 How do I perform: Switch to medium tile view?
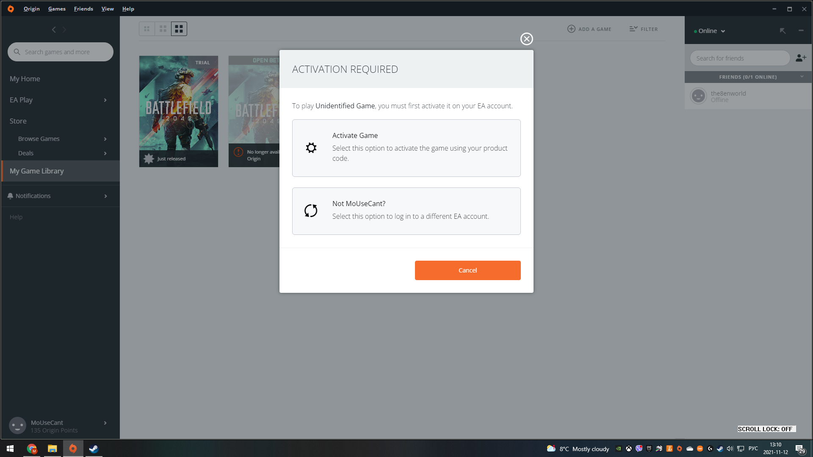coord(163,29)
